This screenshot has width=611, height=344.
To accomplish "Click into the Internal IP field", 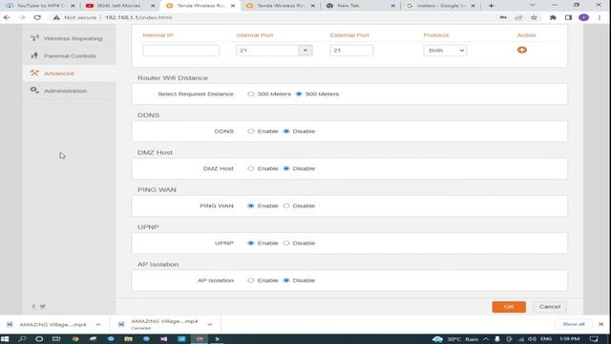I will click(180, 51).
